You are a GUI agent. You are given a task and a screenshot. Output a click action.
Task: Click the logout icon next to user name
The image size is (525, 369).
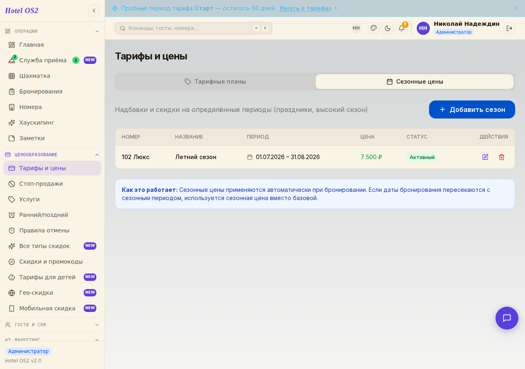point(509,28)
